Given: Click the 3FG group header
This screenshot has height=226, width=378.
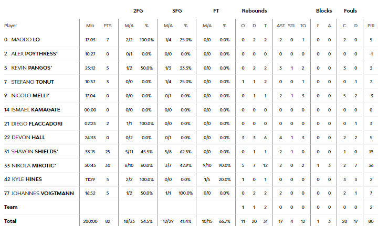Looking at the screenshot, I should [x=177, y=11].
